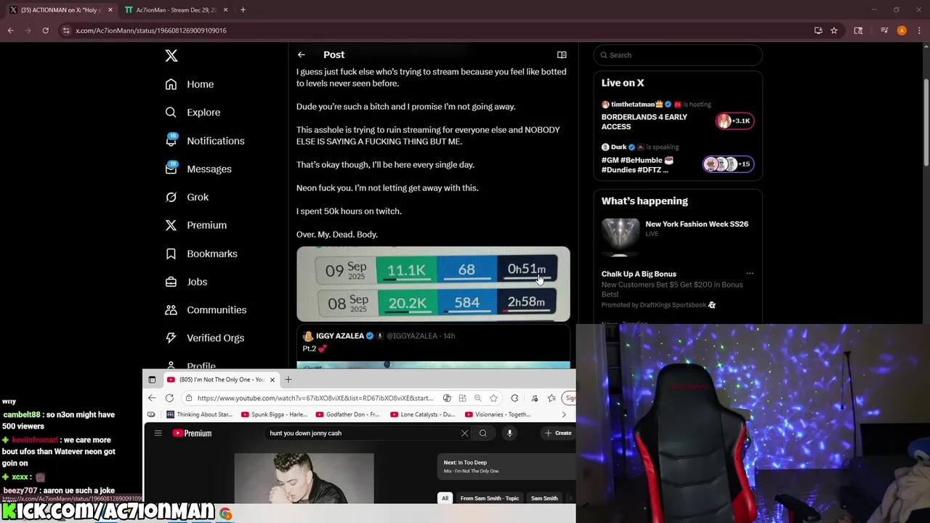930x523 pixels.
Task: Expand more bookmarks chevron in Edge
Action: coord(564,415)
